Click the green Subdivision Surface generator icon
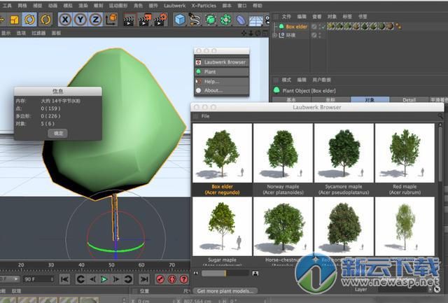 tap(211, 20)
